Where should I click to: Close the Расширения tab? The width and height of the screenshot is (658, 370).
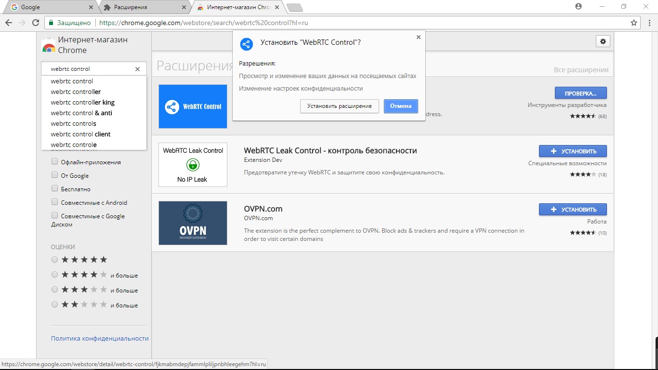tap(184, 7)
